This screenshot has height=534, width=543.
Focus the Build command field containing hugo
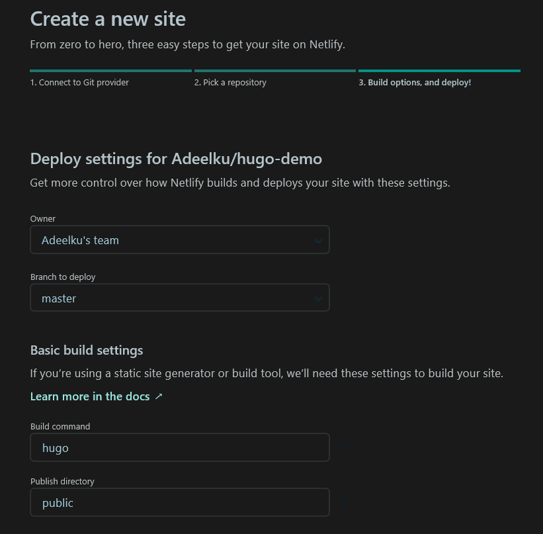[x=180, y=447]
